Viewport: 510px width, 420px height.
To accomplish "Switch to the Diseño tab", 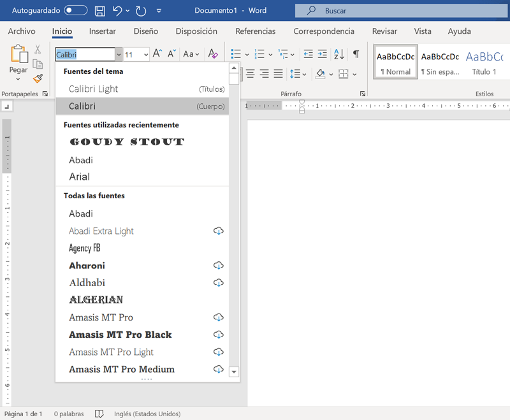I will [x=146, y=31].
